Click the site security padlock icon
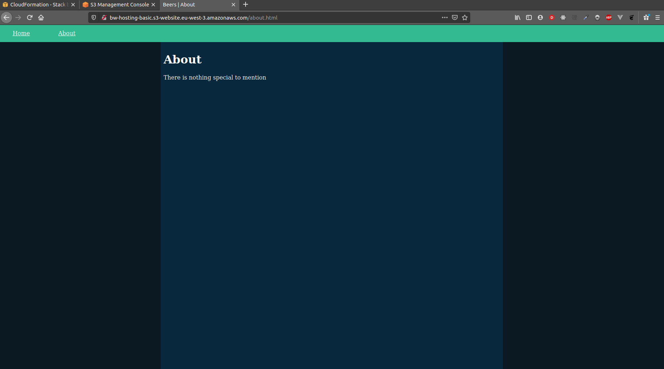The height and width of the screenshot is (369, 664). [104, 17]
